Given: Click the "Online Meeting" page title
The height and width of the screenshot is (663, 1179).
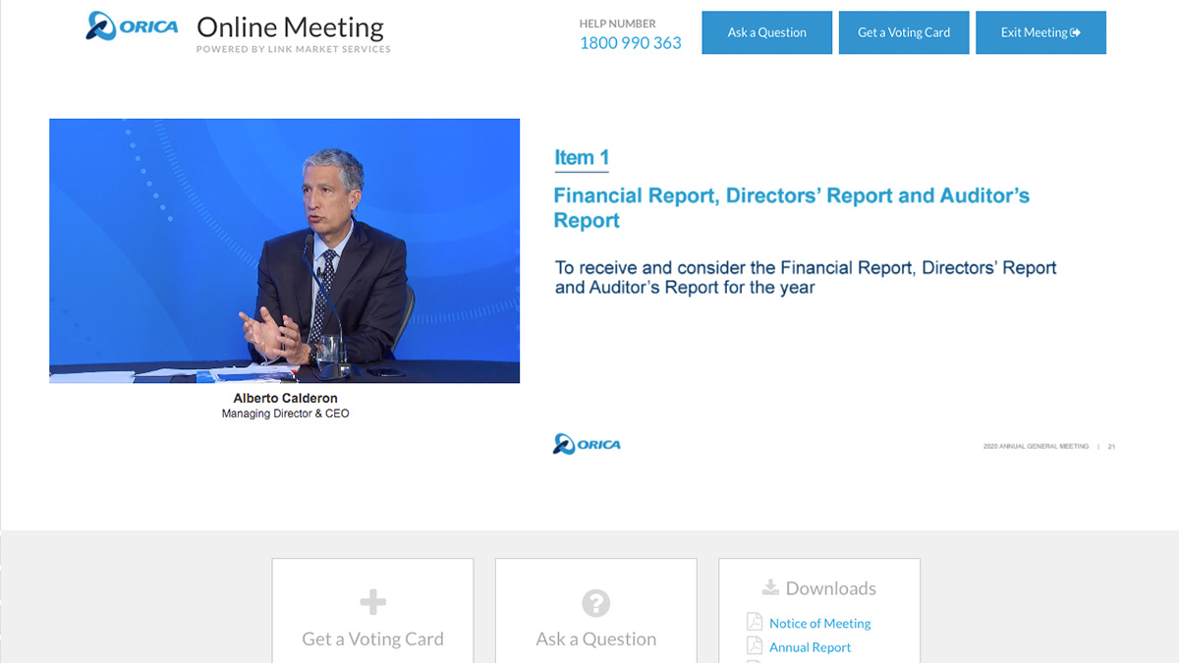Looking at the screenshot, I should tap(291, 27).
